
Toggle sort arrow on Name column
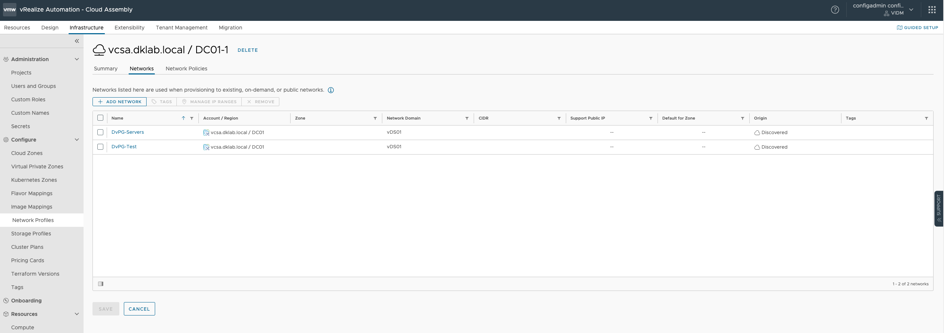[x=184, y=118]
